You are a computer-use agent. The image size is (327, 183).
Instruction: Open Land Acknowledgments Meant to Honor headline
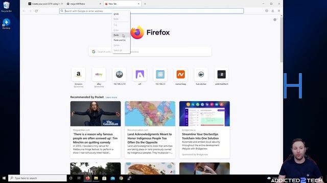pos(150,138)
